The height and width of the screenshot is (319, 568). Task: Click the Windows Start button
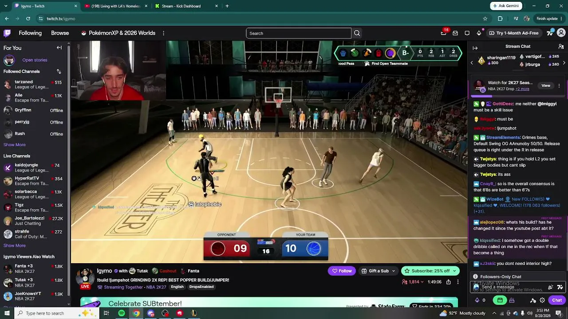point(7,313)
